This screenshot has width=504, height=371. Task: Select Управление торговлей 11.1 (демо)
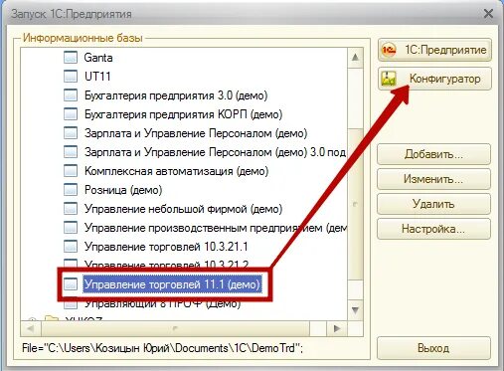point(172,284)
